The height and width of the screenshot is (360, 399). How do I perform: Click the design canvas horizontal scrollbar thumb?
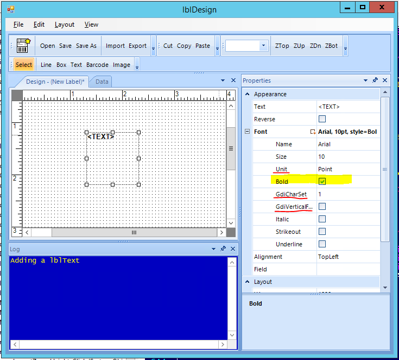[x=134, y=232]
